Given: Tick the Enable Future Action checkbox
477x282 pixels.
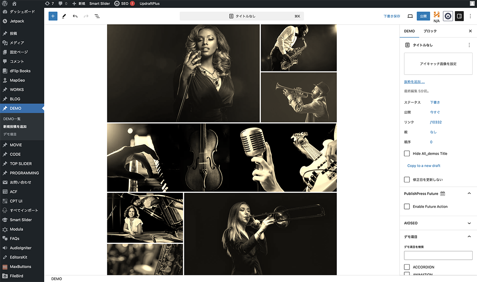Looking at the screenshot, I should point(407,207).
